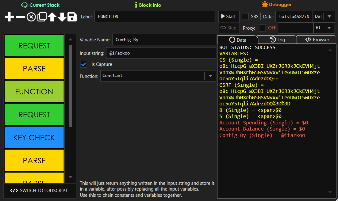Open the data wordlist type dropdown
This screenshot has width=338, height=201.
pyautogui.click(x=330, y=17)
